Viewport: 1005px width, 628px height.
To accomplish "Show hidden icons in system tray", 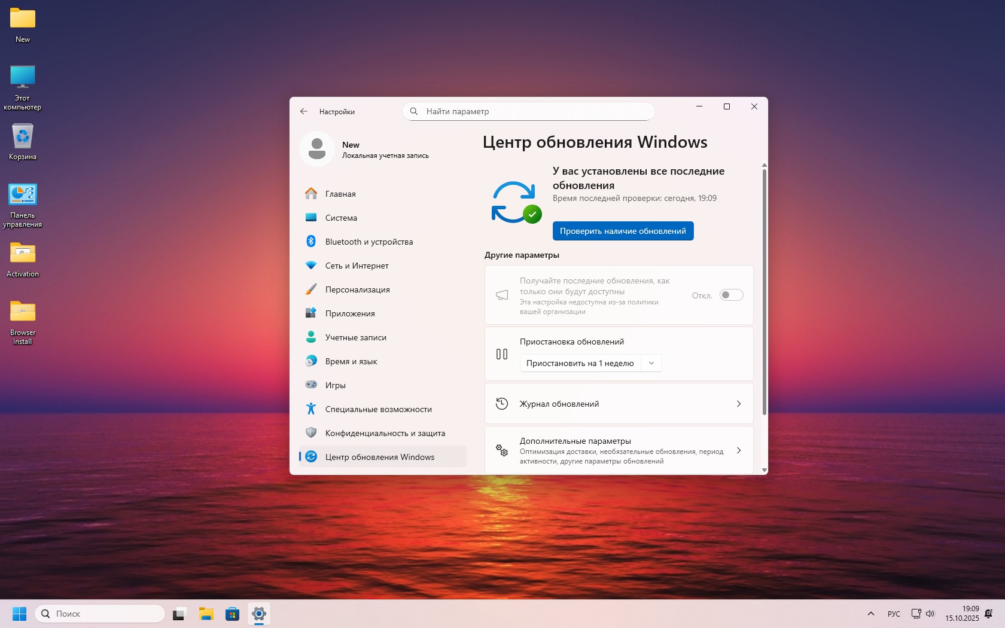I will (x=871, y=614).
